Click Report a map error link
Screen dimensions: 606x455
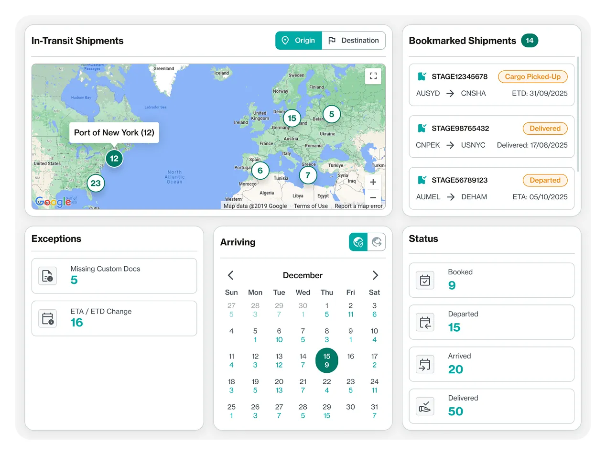pyautogui.click(x=358, y=206)
